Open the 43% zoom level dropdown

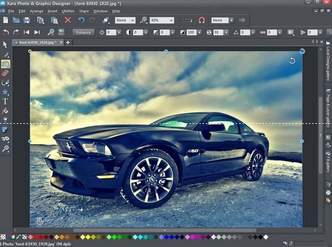click(170, 20)
